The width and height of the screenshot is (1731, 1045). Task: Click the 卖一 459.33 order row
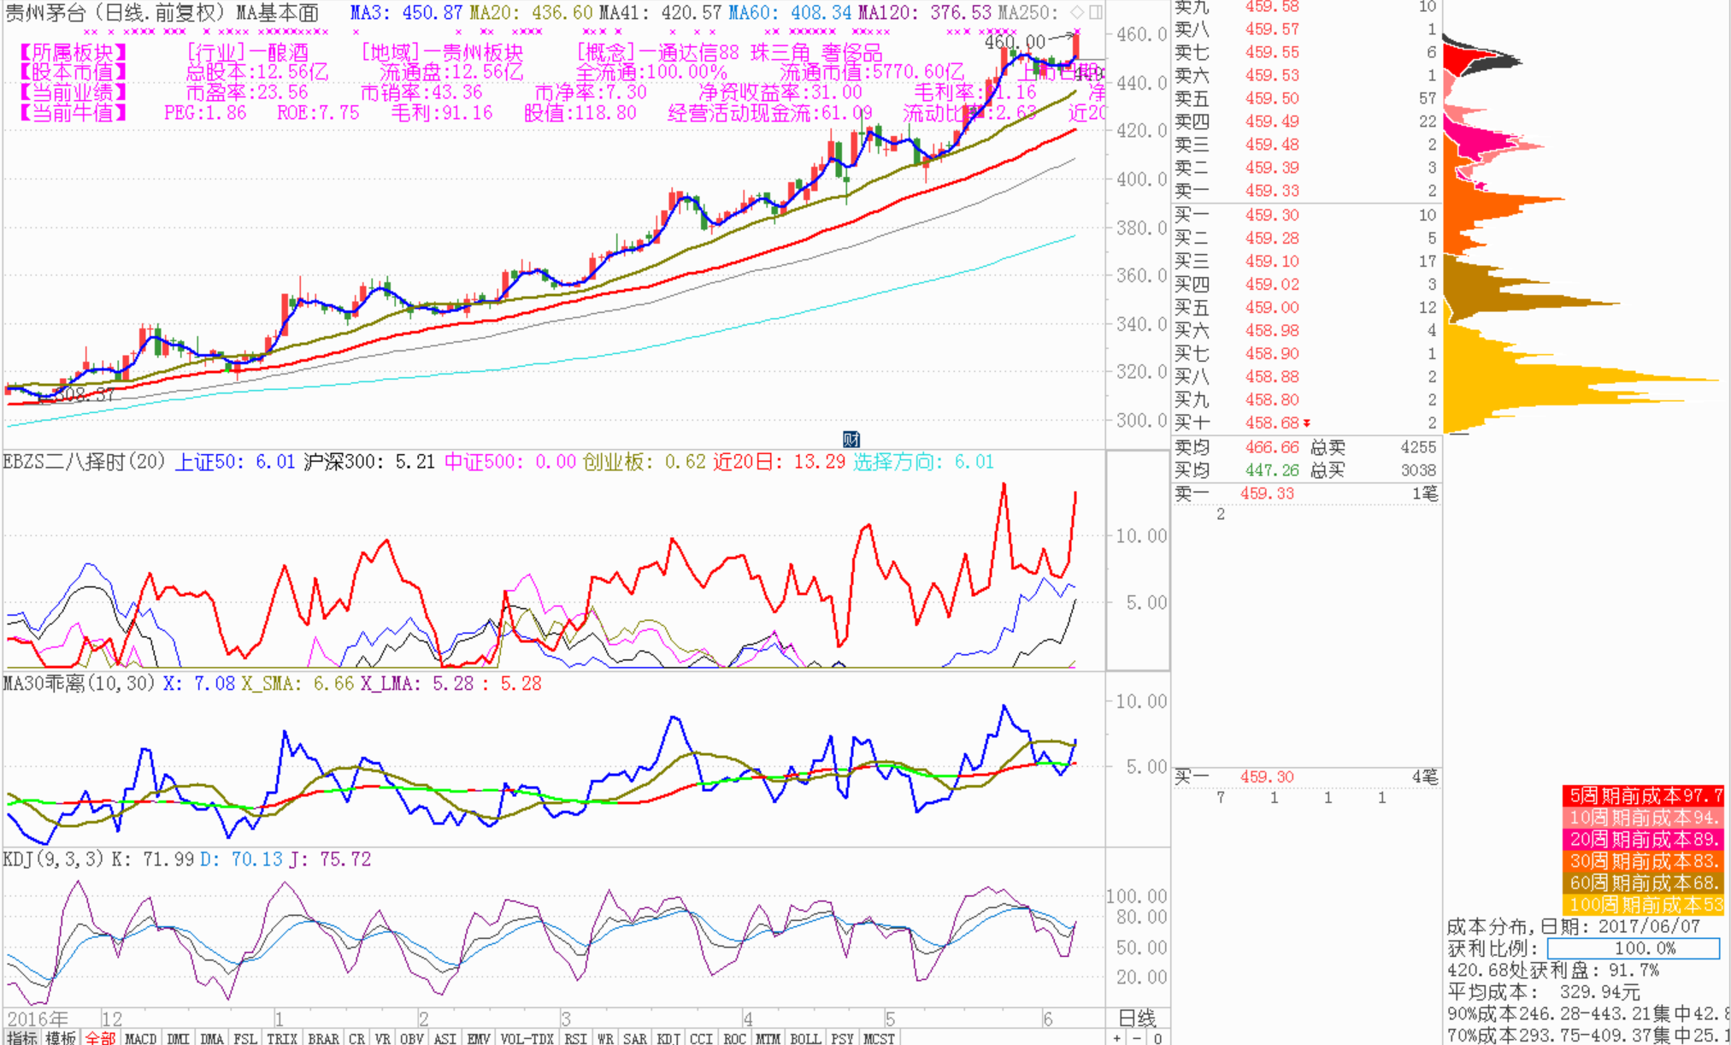pos(1306,191)
